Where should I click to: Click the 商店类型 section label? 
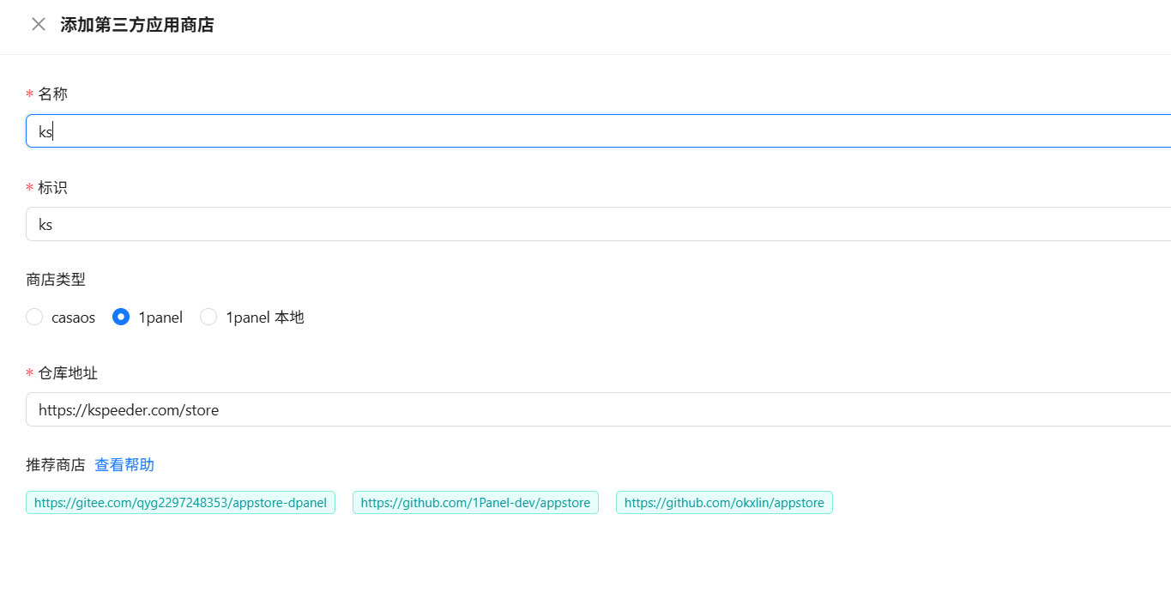pos(56,280)
